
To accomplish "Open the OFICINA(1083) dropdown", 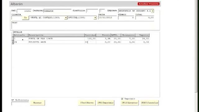I will 95,18.
